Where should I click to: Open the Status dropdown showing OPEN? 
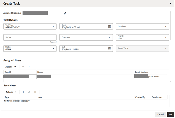[30, 49]
